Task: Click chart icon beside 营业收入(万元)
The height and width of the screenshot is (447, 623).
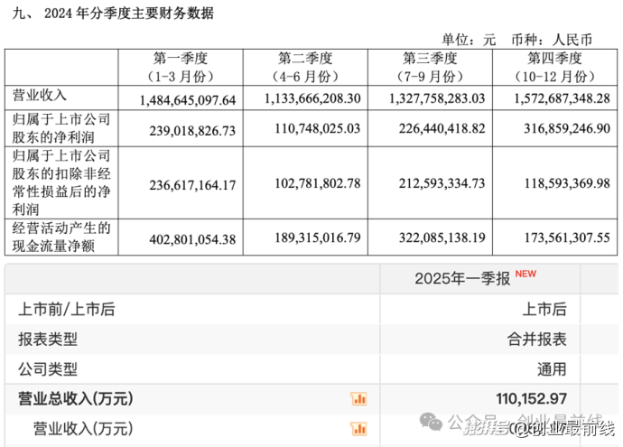Action: 358,429
